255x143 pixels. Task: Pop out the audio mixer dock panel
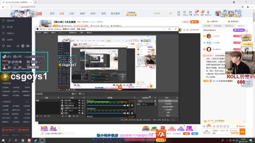point(135,98)
